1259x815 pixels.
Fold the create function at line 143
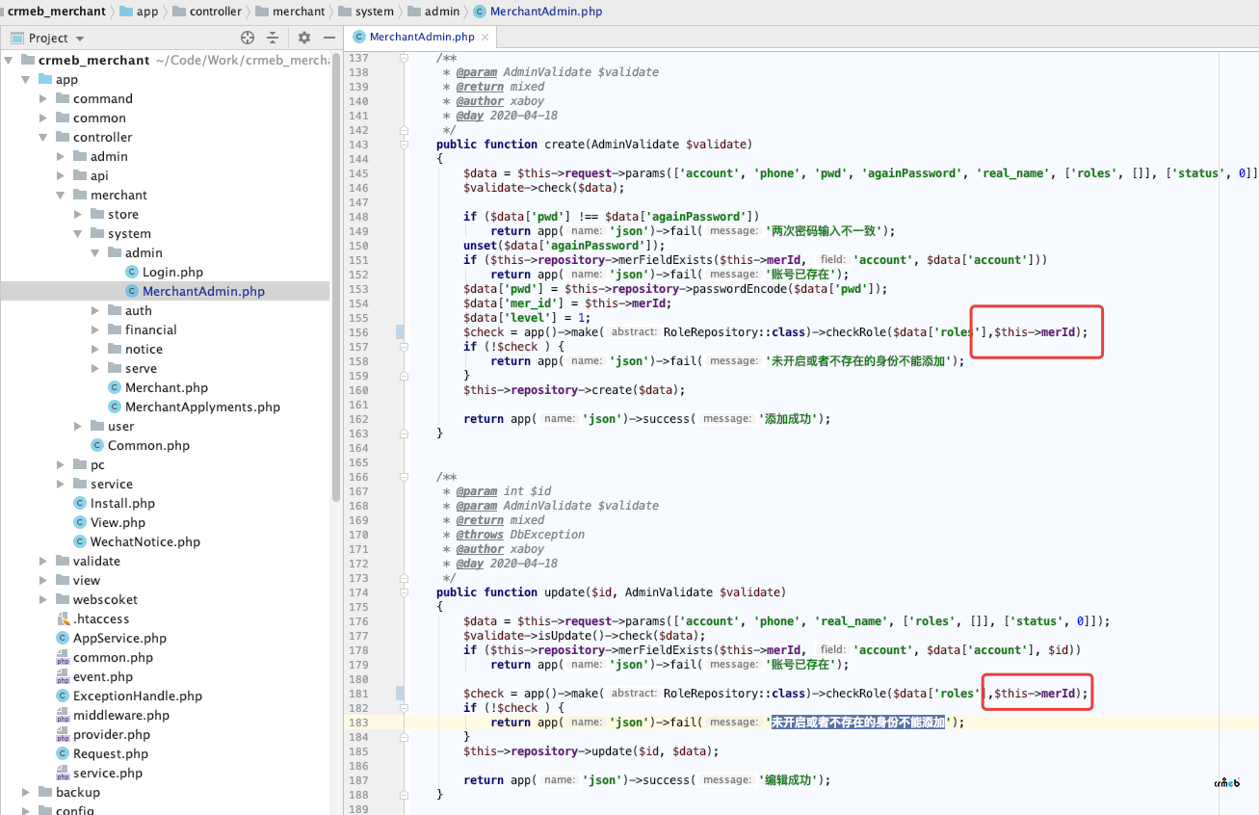405,145
